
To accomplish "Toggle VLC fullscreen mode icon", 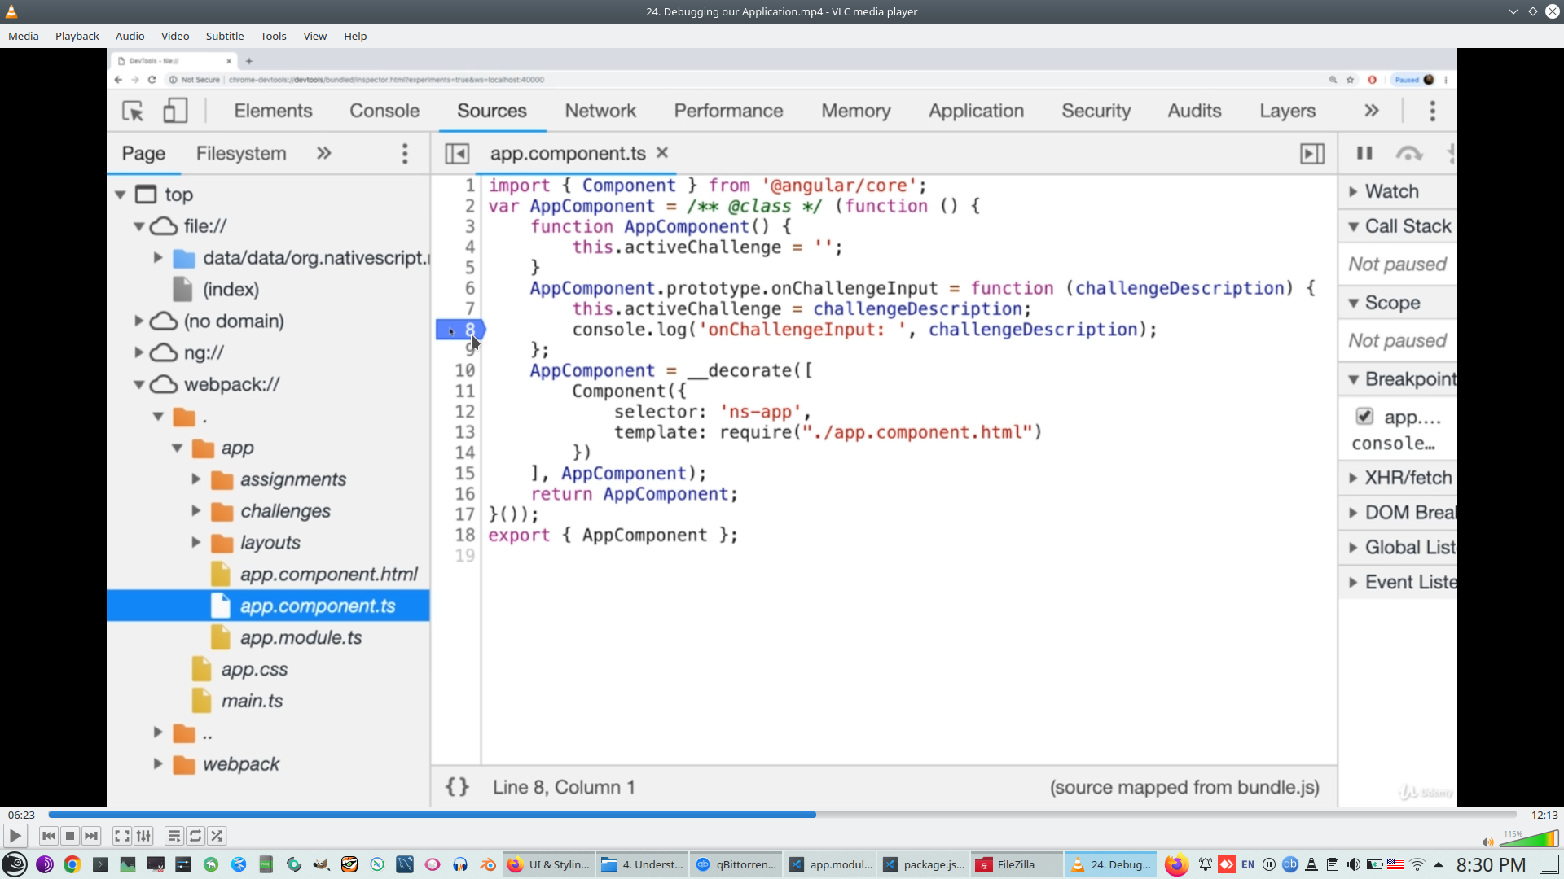I will [121, 836].
